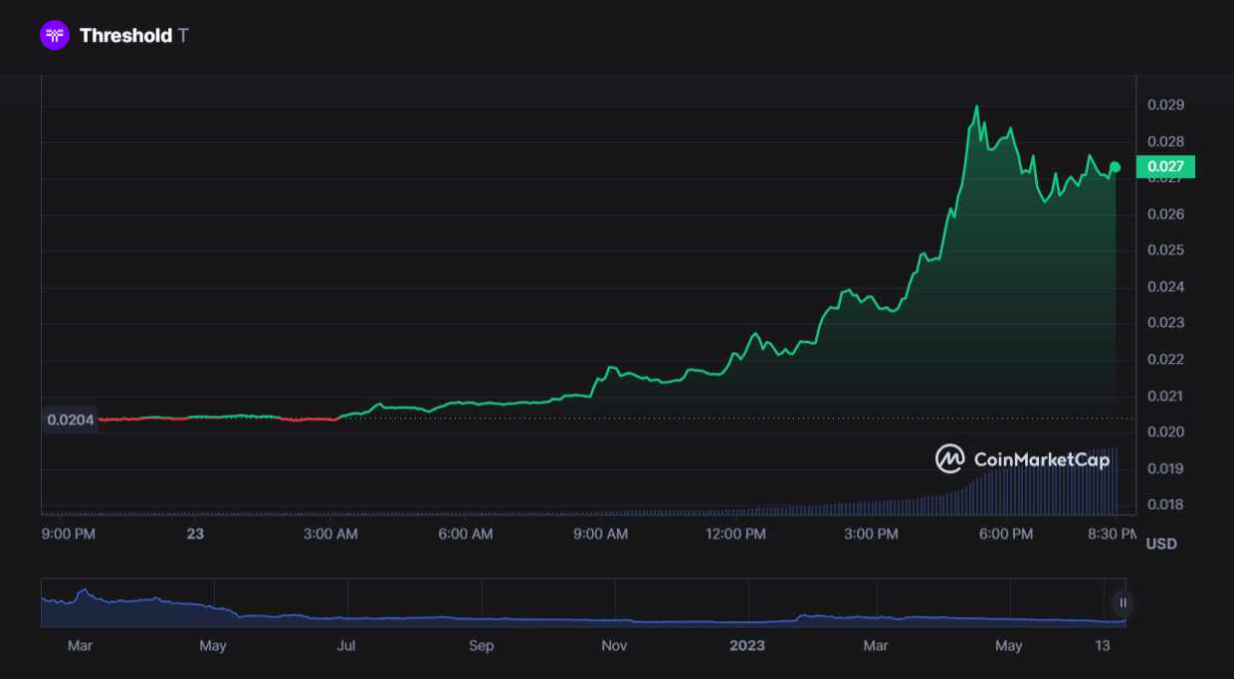Click the Nov label in navigator

click(x=614, y=646)
